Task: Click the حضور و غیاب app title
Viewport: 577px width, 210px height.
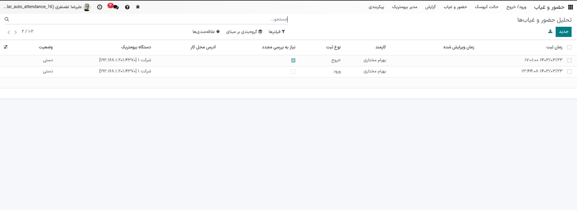Action: [x=549, y=7]
